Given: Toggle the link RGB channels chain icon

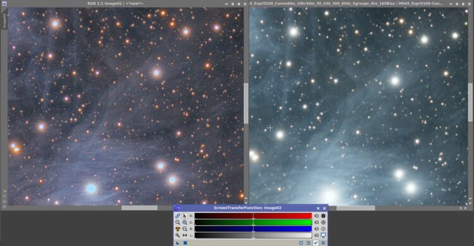Looking at the screenshot, I should click(x=178, y=216).
